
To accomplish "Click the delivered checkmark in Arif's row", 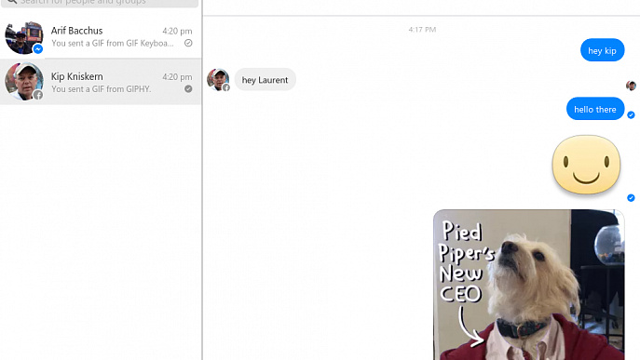I will [x=188, y=43].
